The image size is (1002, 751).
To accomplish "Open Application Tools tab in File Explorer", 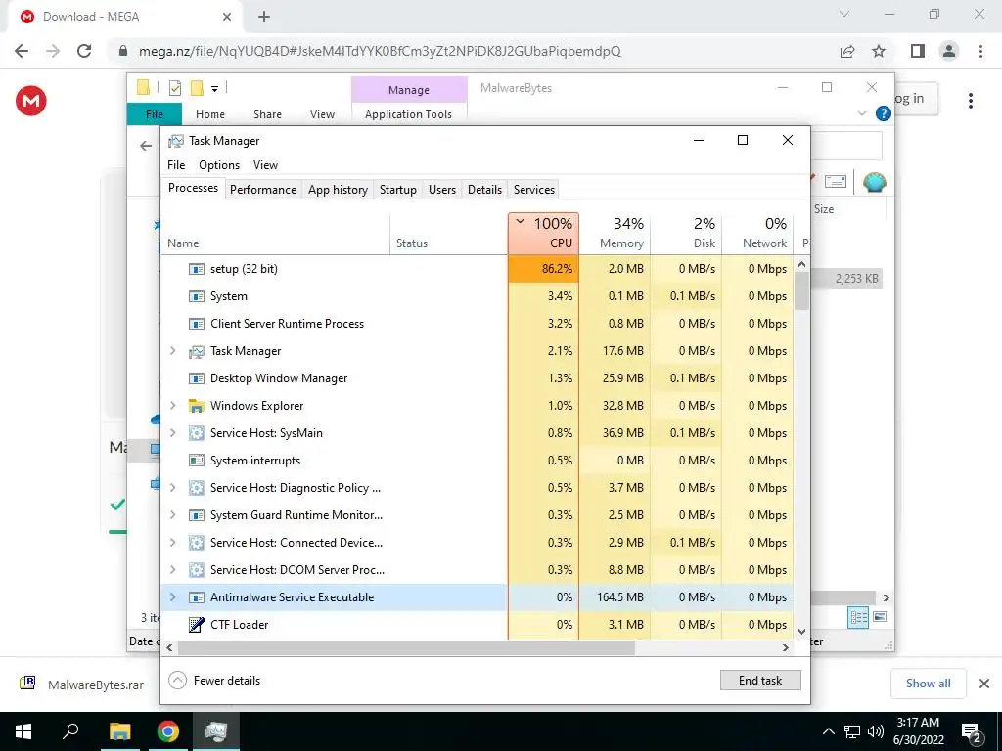I will 408,114.
